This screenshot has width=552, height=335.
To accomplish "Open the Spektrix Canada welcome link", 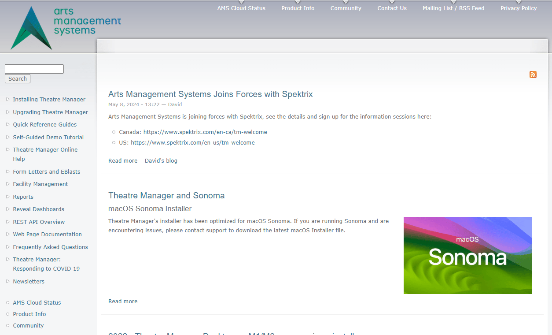I will (205, 132).
